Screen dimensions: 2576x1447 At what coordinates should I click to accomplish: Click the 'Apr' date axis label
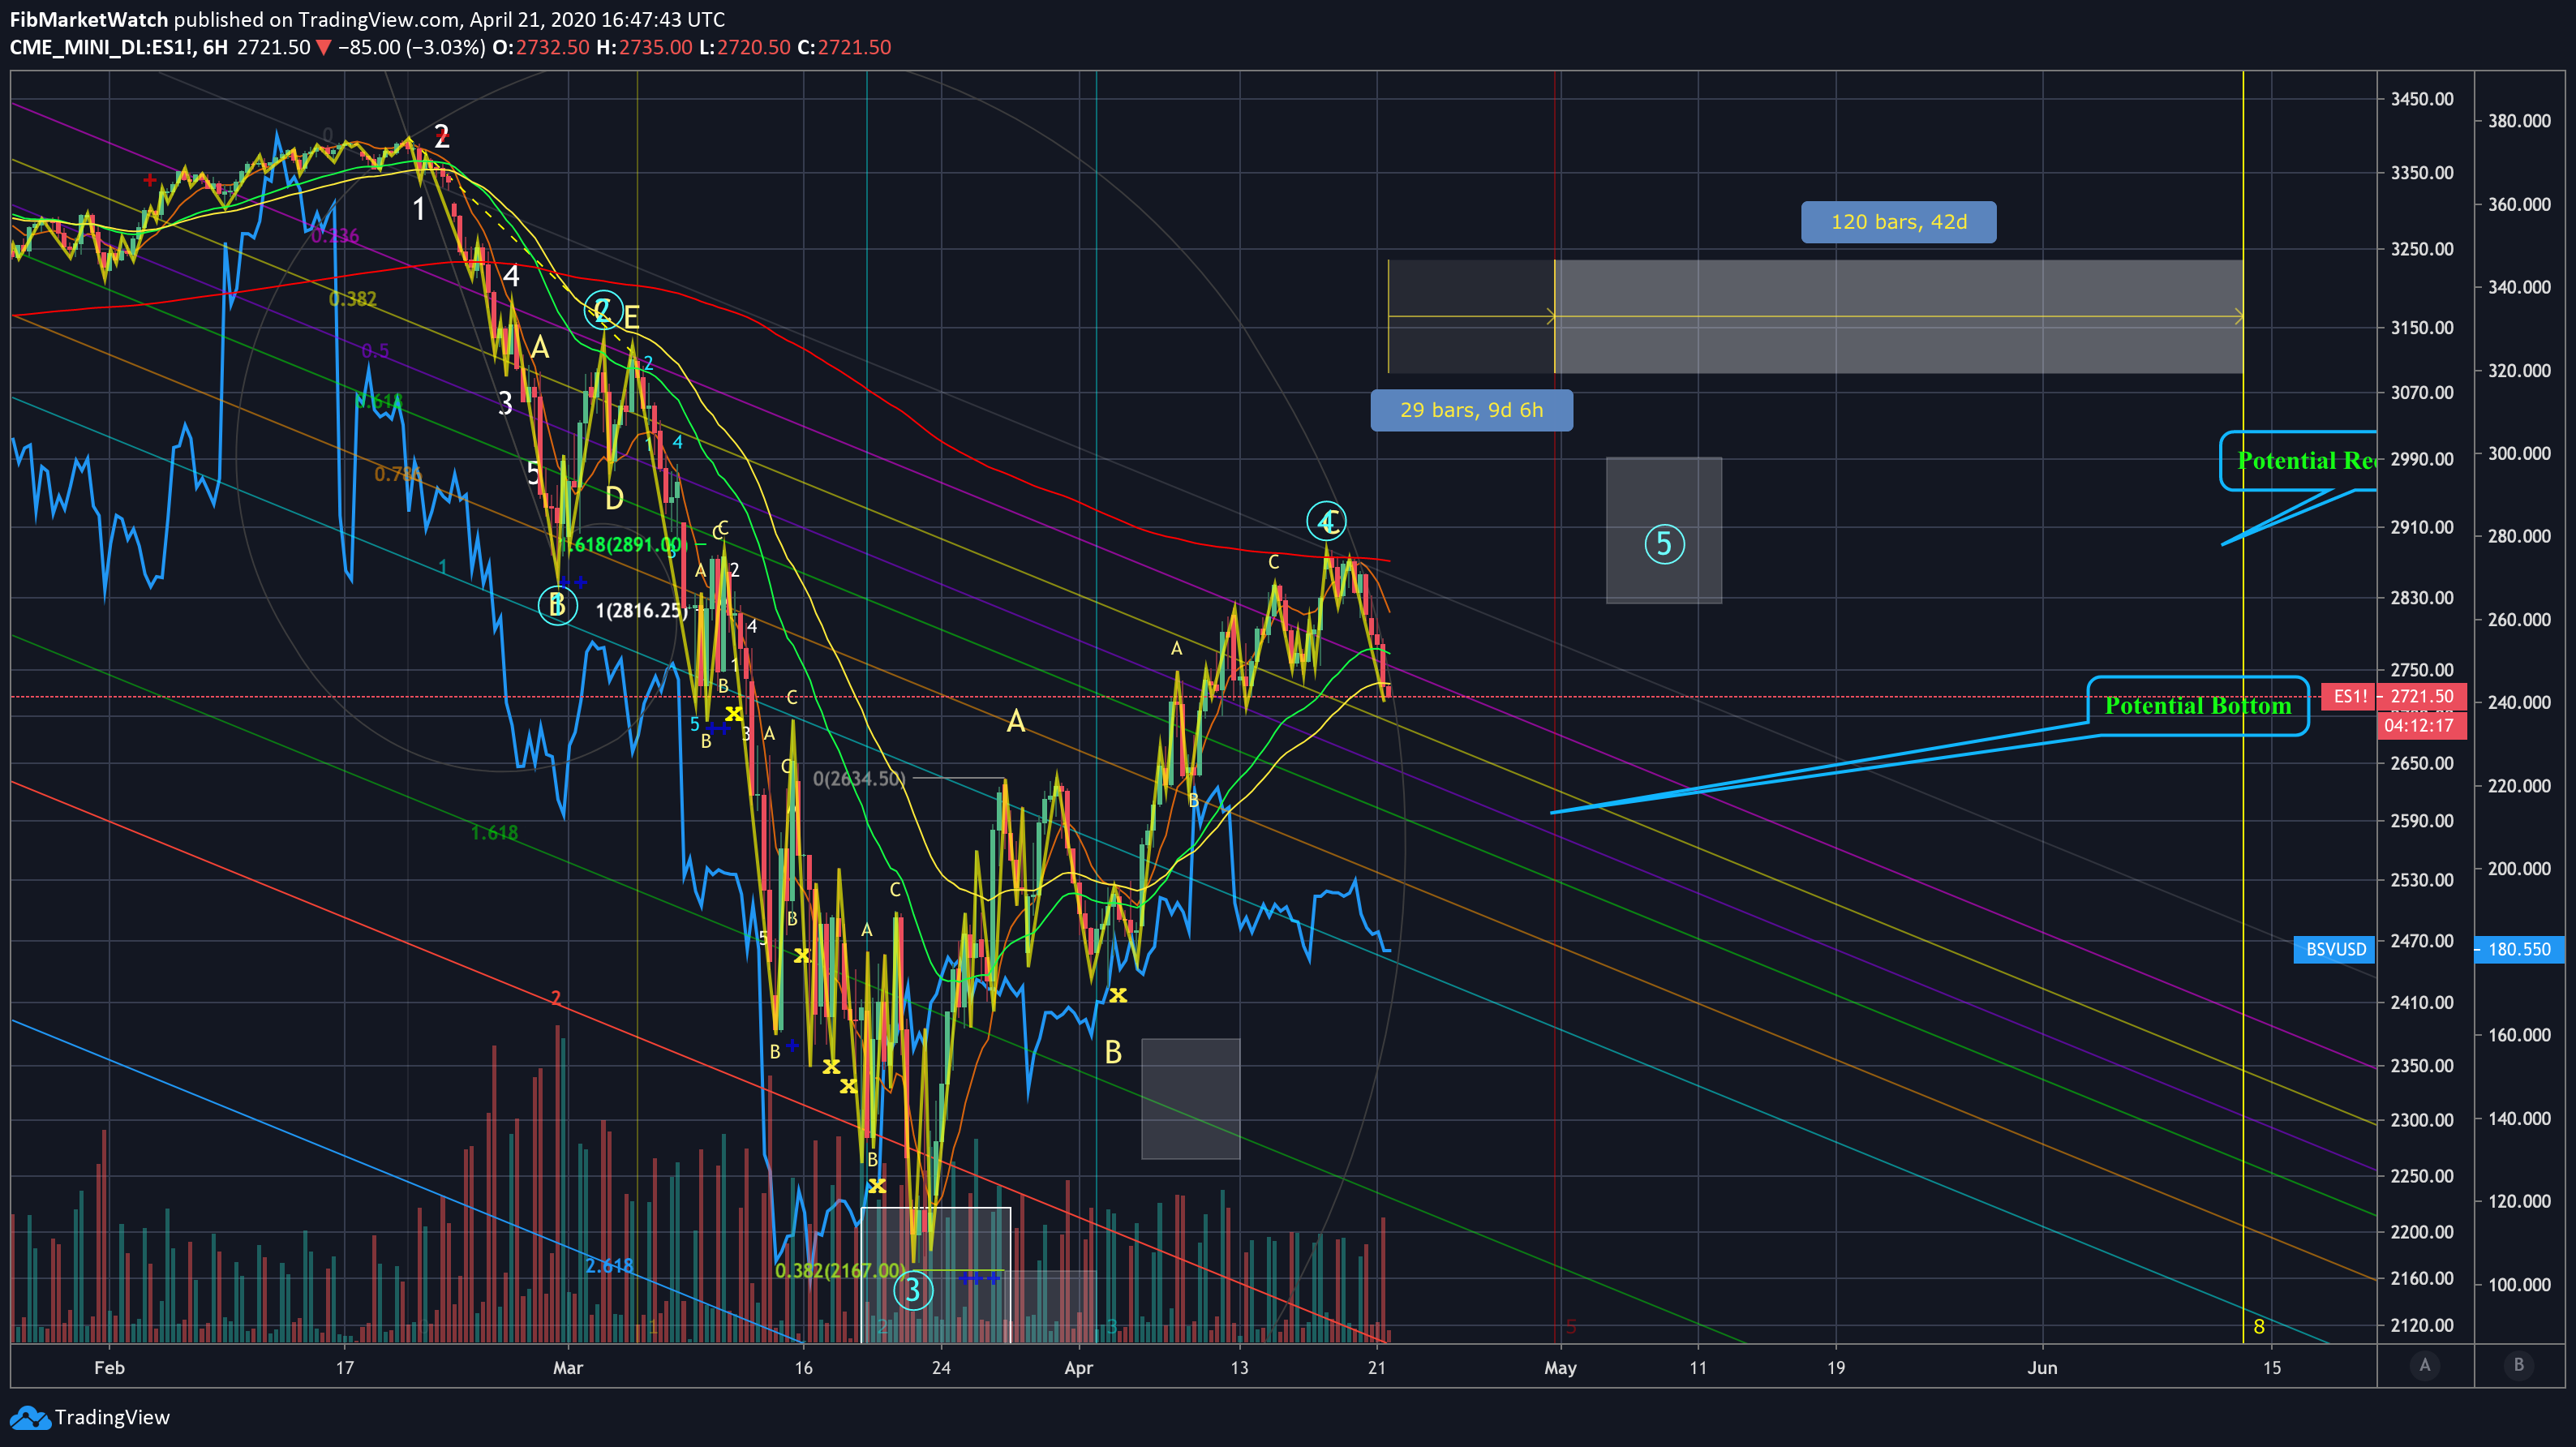tap(1078, 1367)
